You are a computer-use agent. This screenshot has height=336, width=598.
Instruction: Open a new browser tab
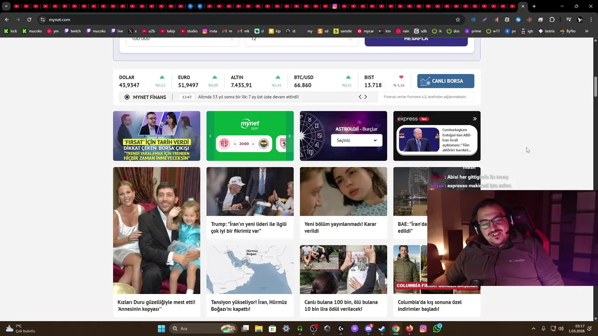(534, 7)
